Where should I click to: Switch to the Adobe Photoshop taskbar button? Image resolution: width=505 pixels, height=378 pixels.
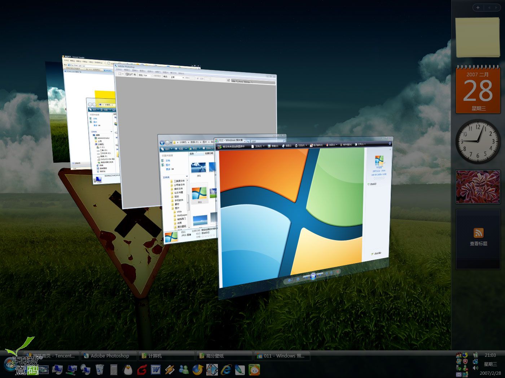109,356
